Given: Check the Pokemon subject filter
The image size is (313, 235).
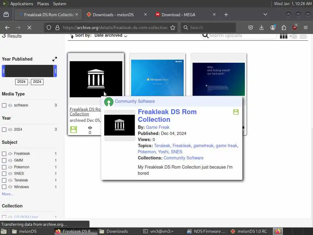Looking at the screenshot, I should pos(4,167).
